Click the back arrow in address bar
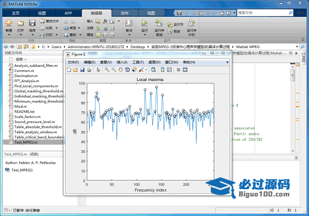Image resolution: width=309 pixels, height=216 pixels. [x=6, y=47]
